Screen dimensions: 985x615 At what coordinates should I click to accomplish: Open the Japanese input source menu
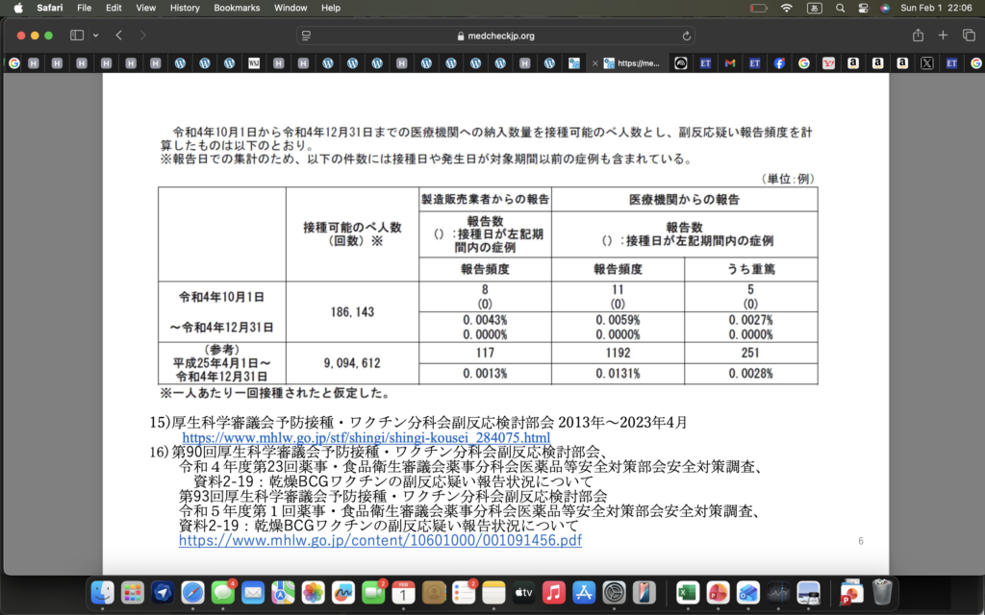point(814,8)
